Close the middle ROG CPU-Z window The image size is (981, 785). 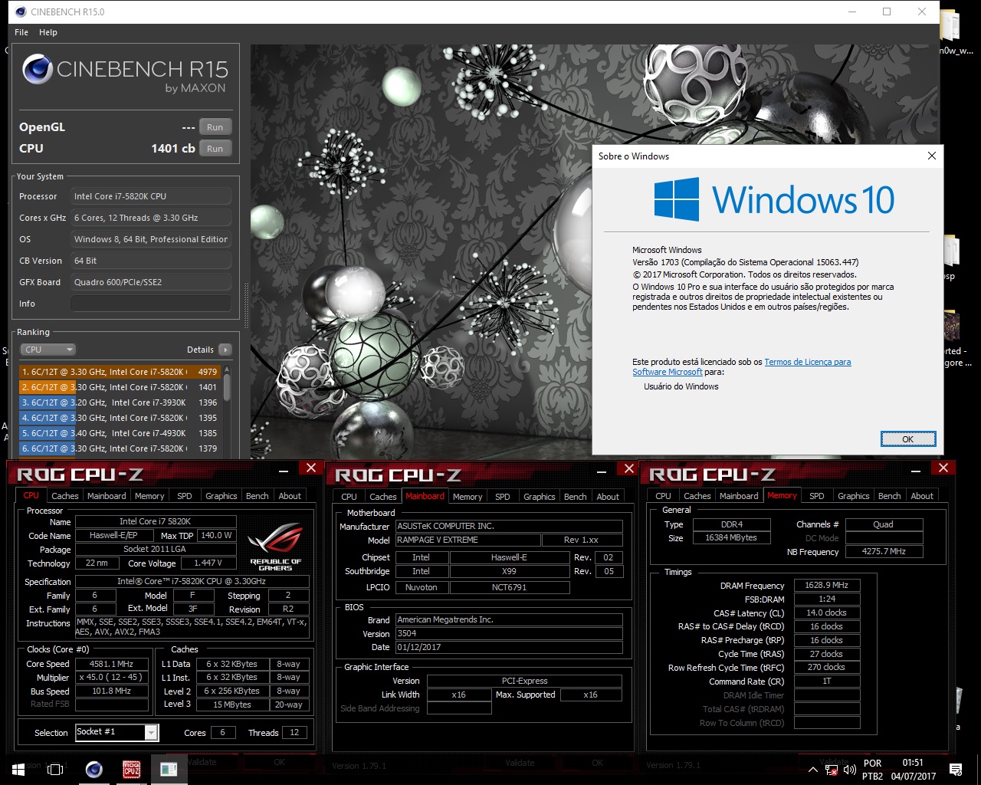click(x=629, y=468)
